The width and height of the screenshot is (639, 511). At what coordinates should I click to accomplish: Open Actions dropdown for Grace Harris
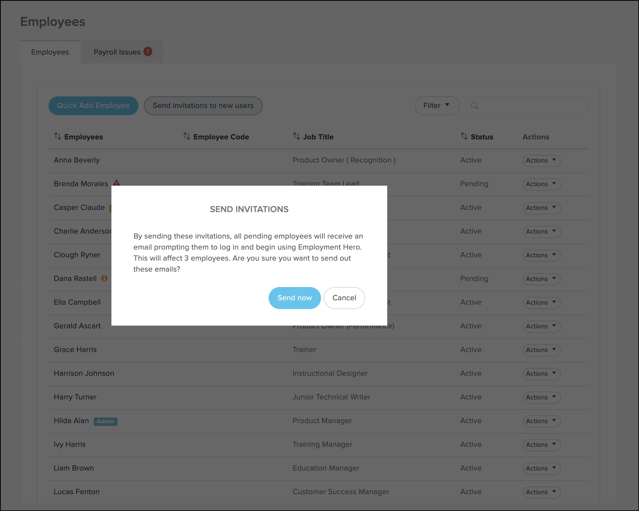(x=541, y=350)
